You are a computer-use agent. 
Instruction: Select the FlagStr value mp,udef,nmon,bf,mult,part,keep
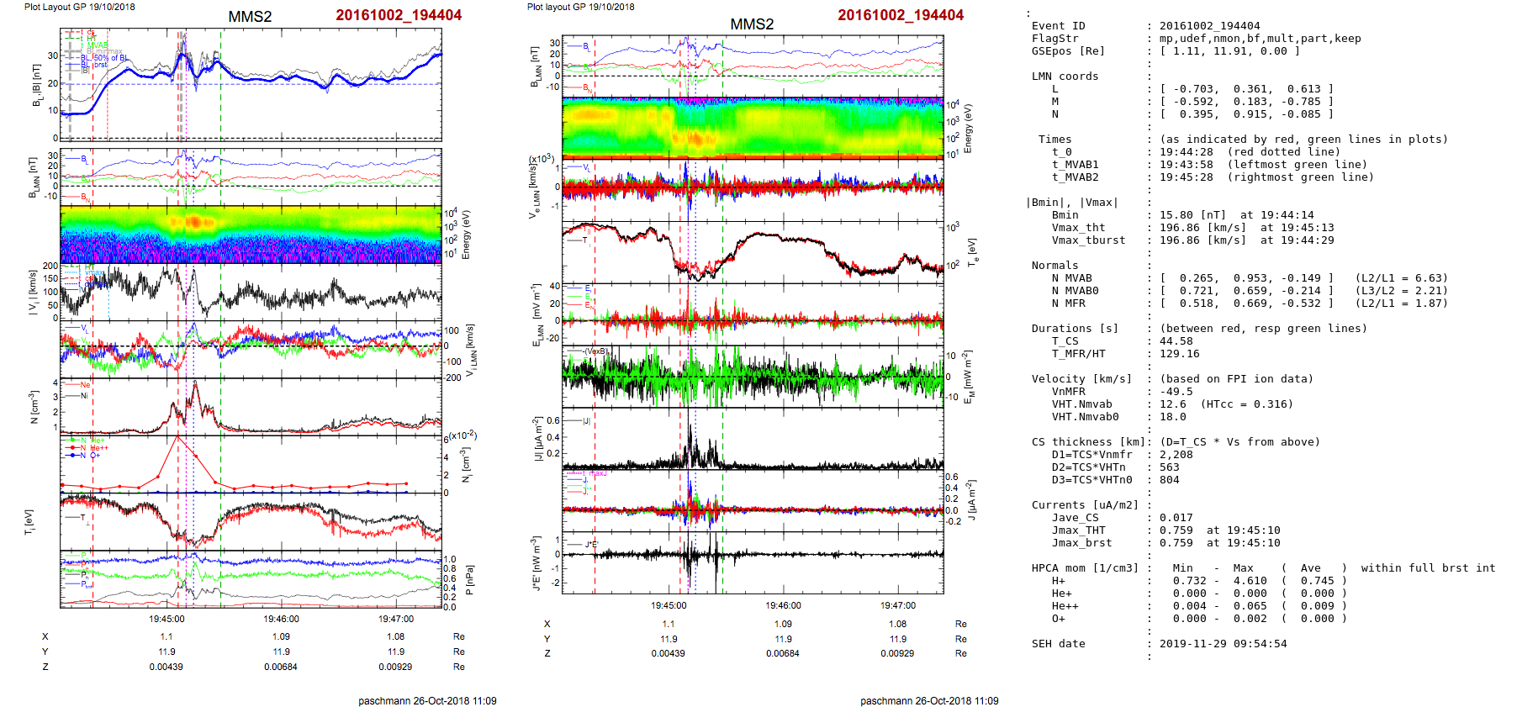pos(1260,39)
